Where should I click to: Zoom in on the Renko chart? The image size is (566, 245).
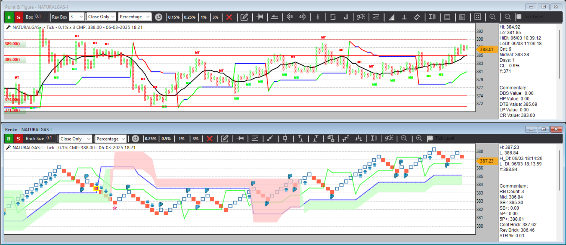(419, 138)
